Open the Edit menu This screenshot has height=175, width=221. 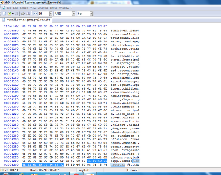point(16,8)
